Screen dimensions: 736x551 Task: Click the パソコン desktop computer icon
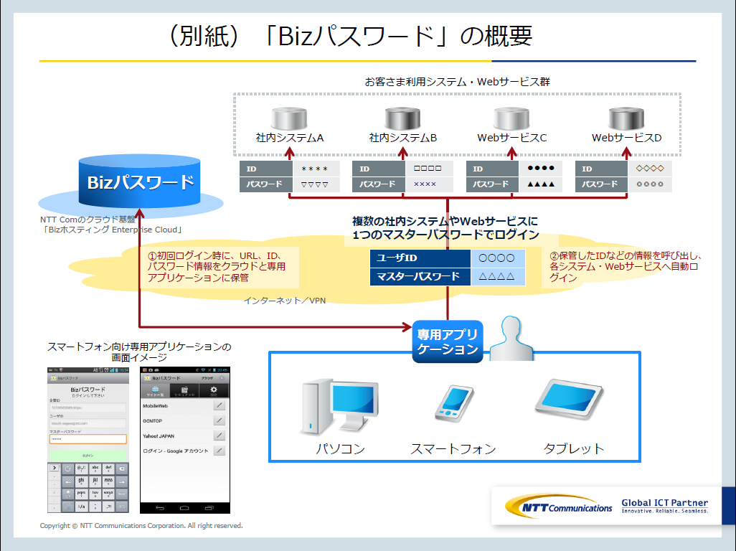tap(339, 407)
